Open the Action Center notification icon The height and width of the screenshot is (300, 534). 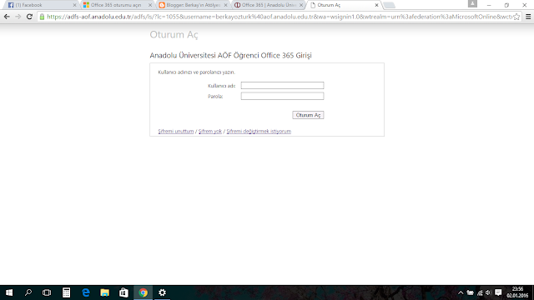click(x=498, y=292)
